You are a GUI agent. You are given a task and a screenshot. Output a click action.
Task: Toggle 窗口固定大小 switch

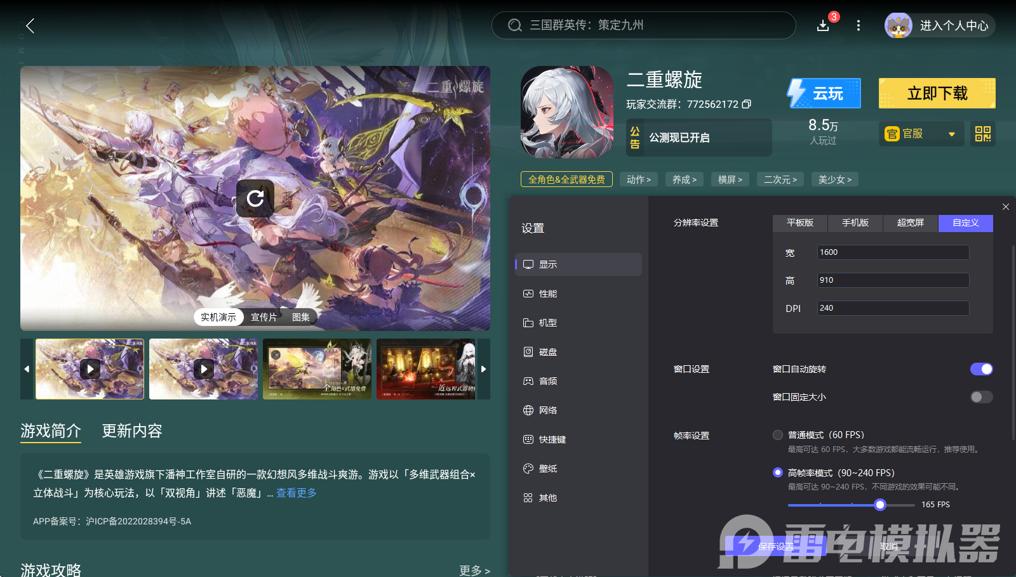tap(982, 397)
